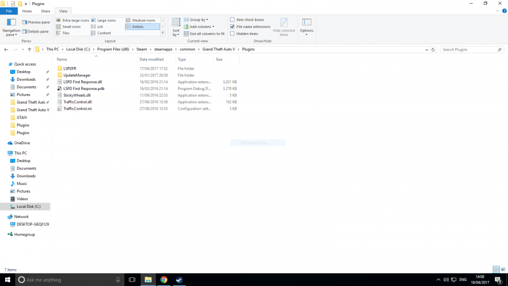Open Steam from the taskbar
Viewport: 508px width, 286px height.
(179, 279)
